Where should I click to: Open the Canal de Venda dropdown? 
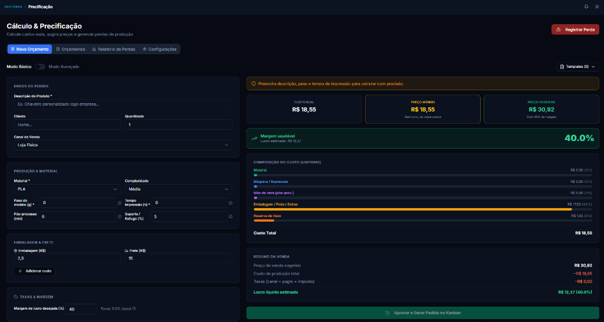123,145
